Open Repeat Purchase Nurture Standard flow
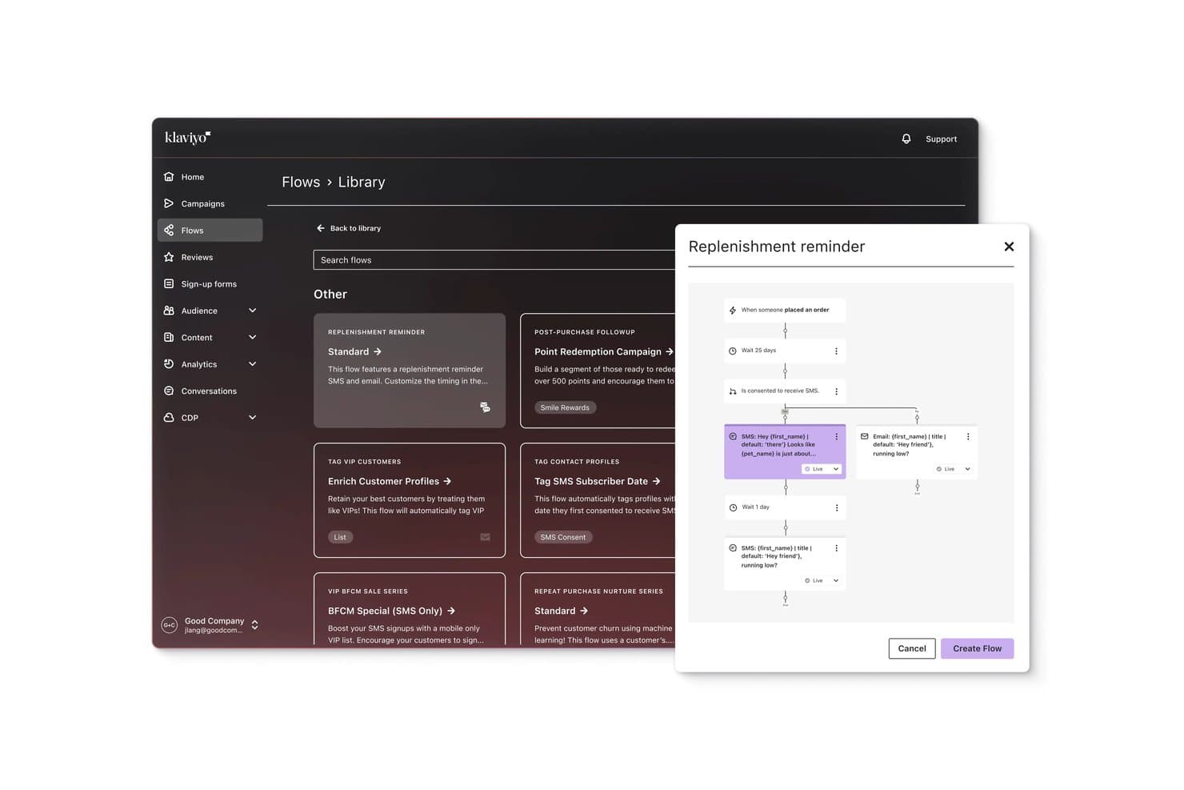 coord(561,611)
